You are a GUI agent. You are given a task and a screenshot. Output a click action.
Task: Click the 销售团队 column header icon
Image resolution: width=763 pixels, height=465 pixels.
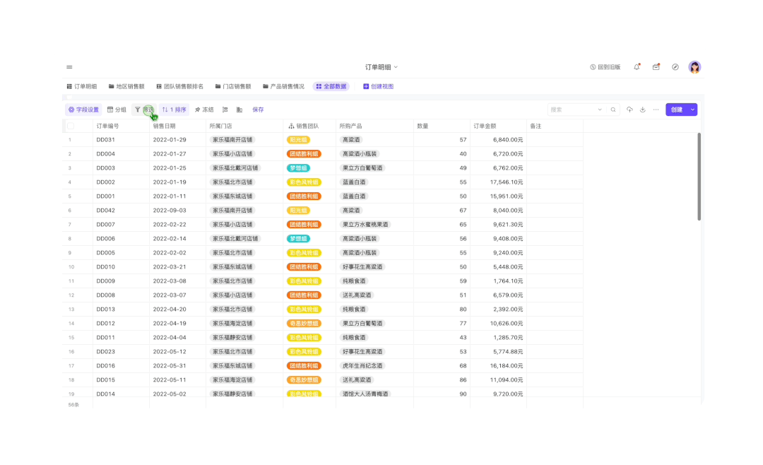(x=291, y=126)
